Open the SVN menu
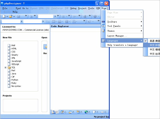The height and width of the screenshot is (119, 160). (98, 8)
